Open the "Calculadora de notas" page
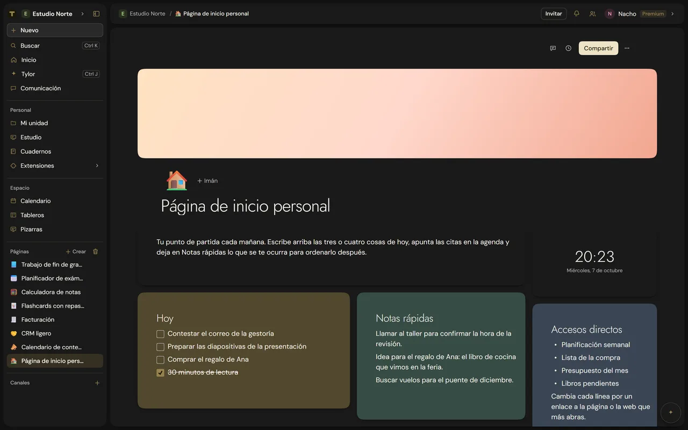Image resolution: width=688 pixels, height=430 pixels. 55,292
